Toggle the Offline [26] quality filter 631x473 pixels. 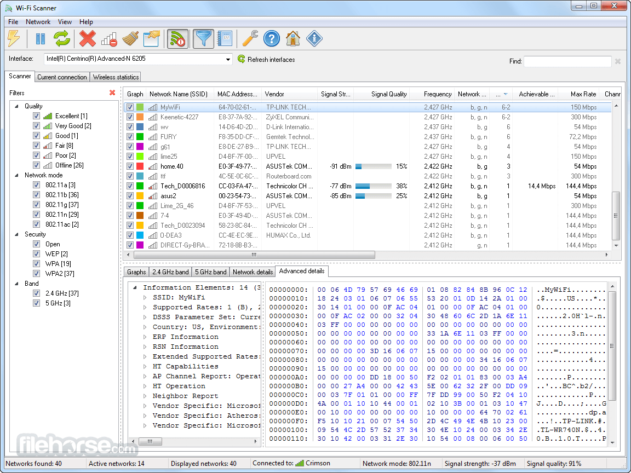coord(36,165)
